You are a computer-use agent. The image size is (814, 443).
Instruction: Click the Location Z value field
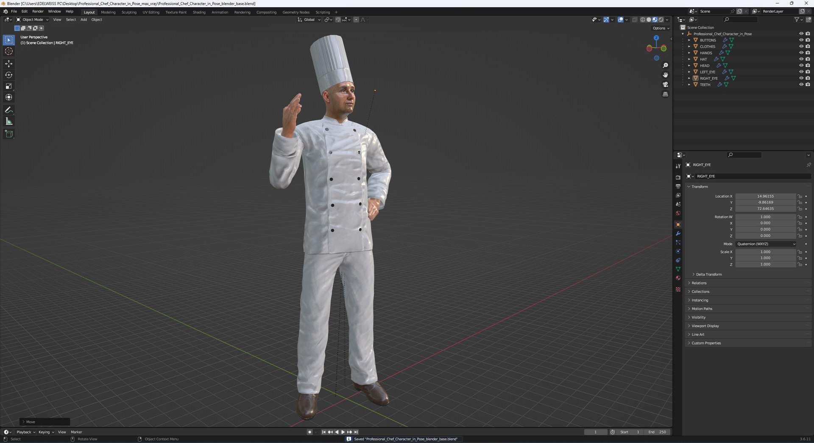[x=766, y=209]
